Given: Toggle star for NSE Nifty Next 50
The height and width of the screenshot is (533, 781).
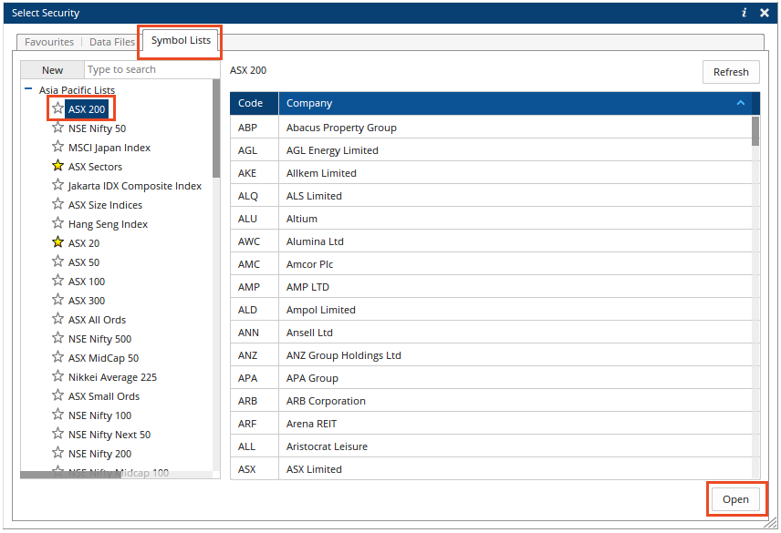Looking at the screenshot, I should [57, 434].
